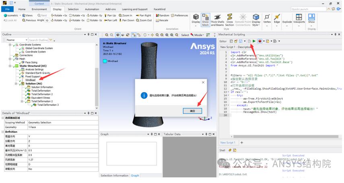Click the 确定 button in the dialog
The width and height of the screenshot is (344, 183).
click(192, 110)
